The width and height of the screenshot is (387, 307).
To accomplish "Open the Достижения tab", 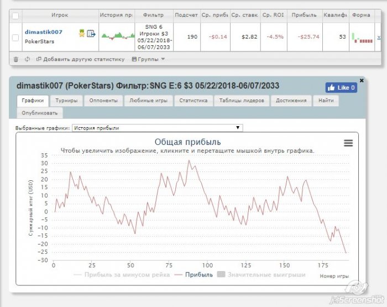I will [291, 101].
